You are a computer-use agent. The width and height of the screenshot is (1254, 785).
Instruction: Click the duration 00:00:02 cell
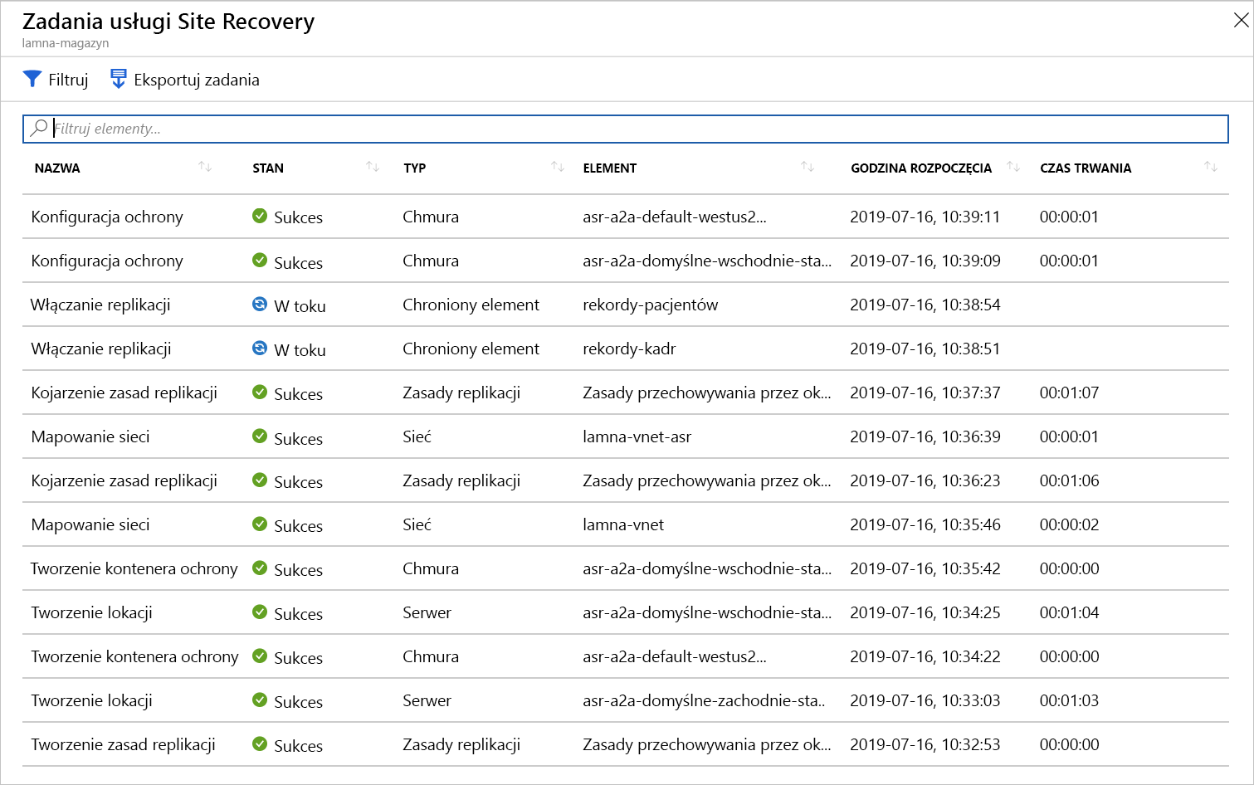click(x=1069, y=524)
